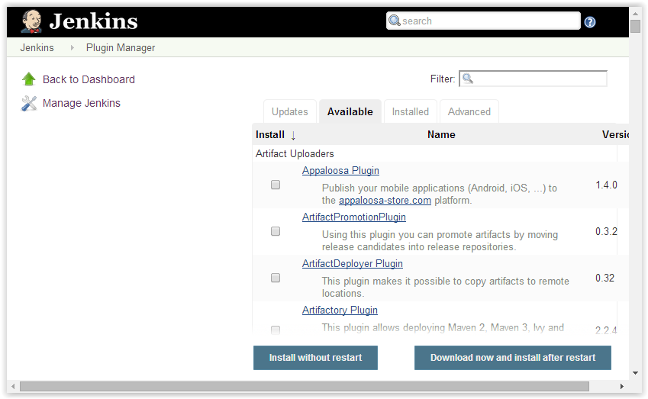Click the horizontal scrollbar left arrow
The image size is (648, 399).
click(13, 387)
